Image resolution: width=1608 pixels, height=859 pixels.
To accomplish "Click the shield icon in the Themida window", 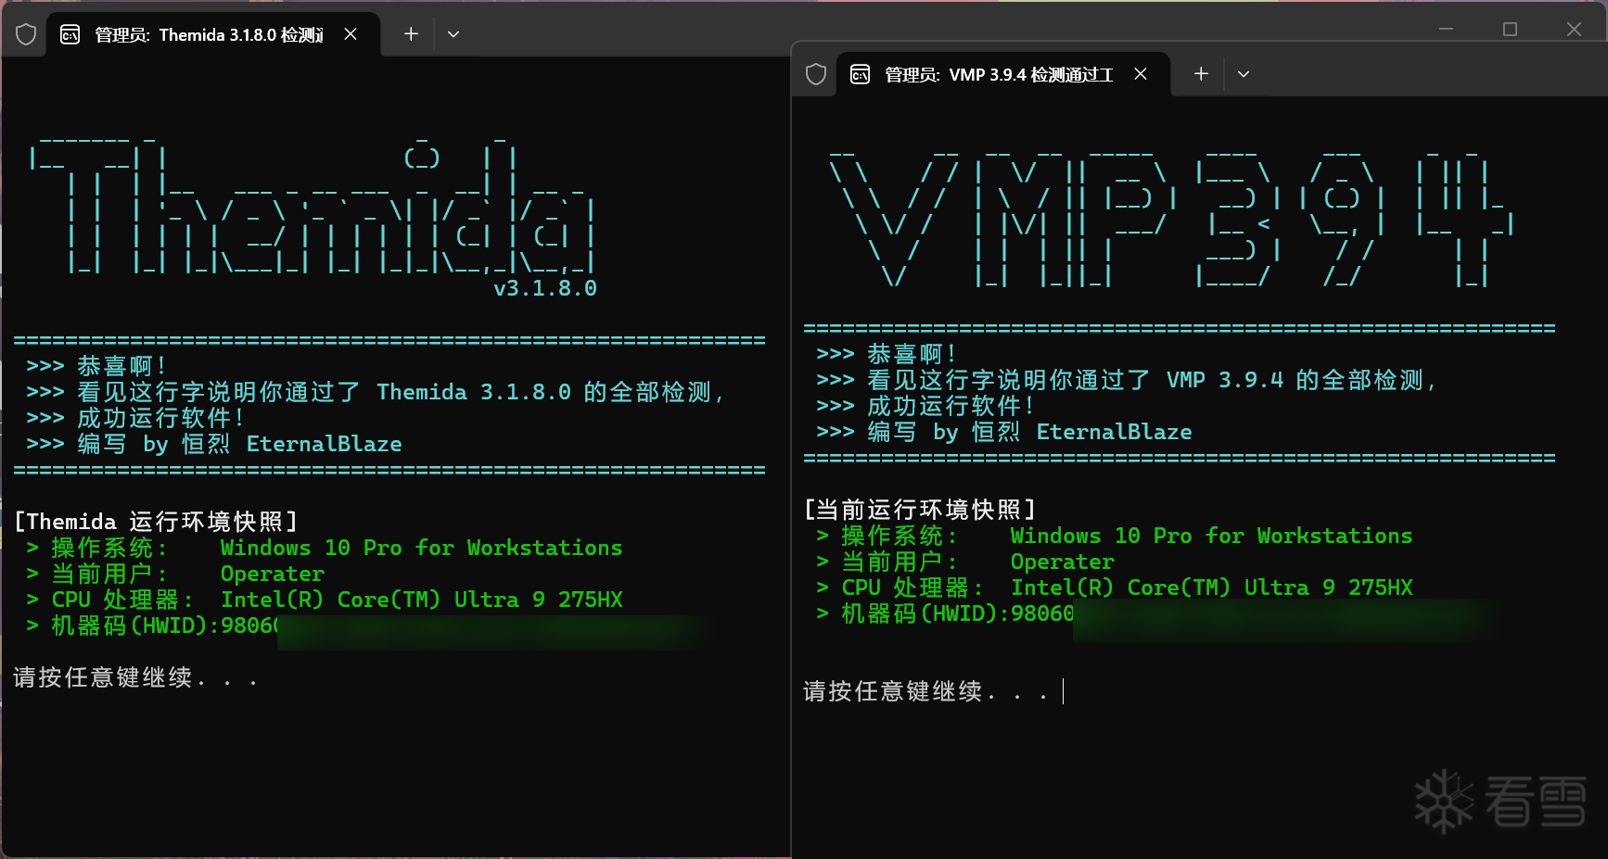I will [x=26, y=34].
